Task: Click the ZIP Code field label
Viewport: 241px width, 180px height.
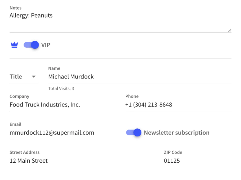Action: click(x=173, y=152)
